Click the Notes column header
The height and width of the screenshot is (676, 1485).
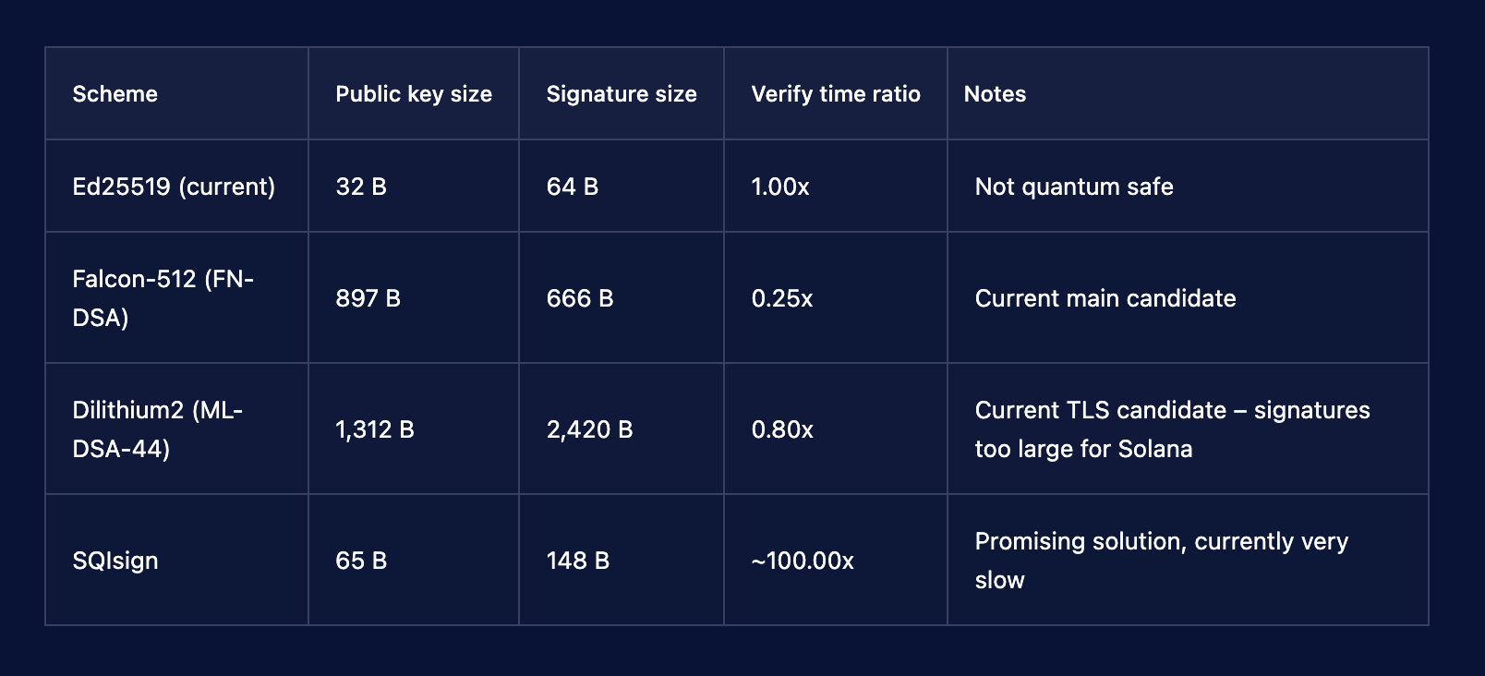pyautogui.click(x=995, y=94)
